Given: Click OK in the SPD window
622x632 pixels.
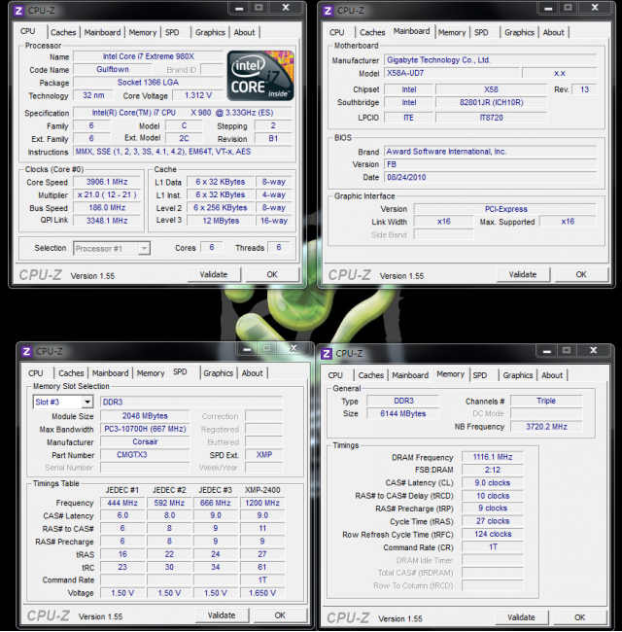Looking at the screenshot, I should [x=280, y=615].
